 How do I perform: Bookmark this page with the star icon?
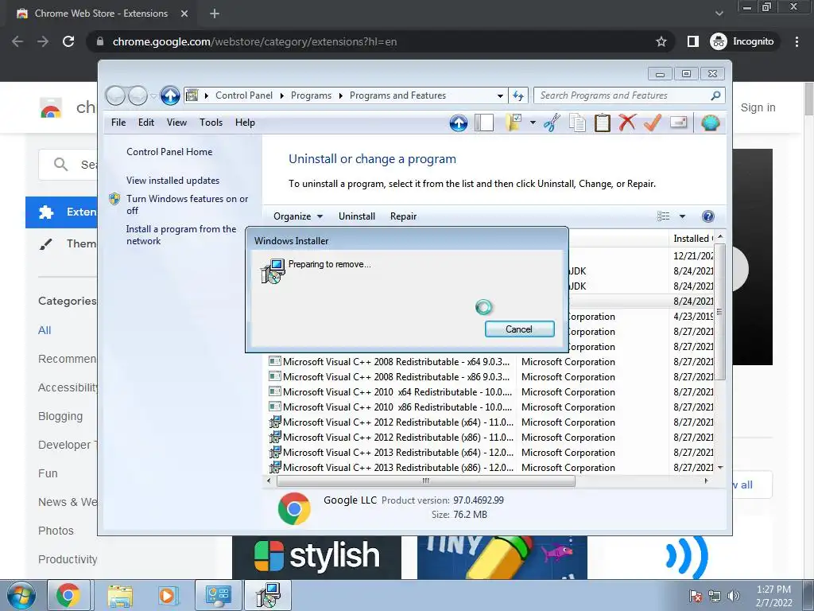(x=661, y=41)
